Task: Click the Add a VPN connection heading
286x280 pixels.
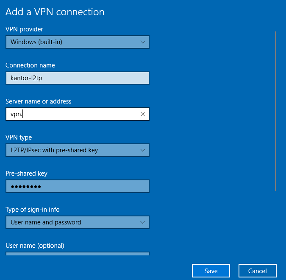Action: pyautogui.click(x=55, y=12)
